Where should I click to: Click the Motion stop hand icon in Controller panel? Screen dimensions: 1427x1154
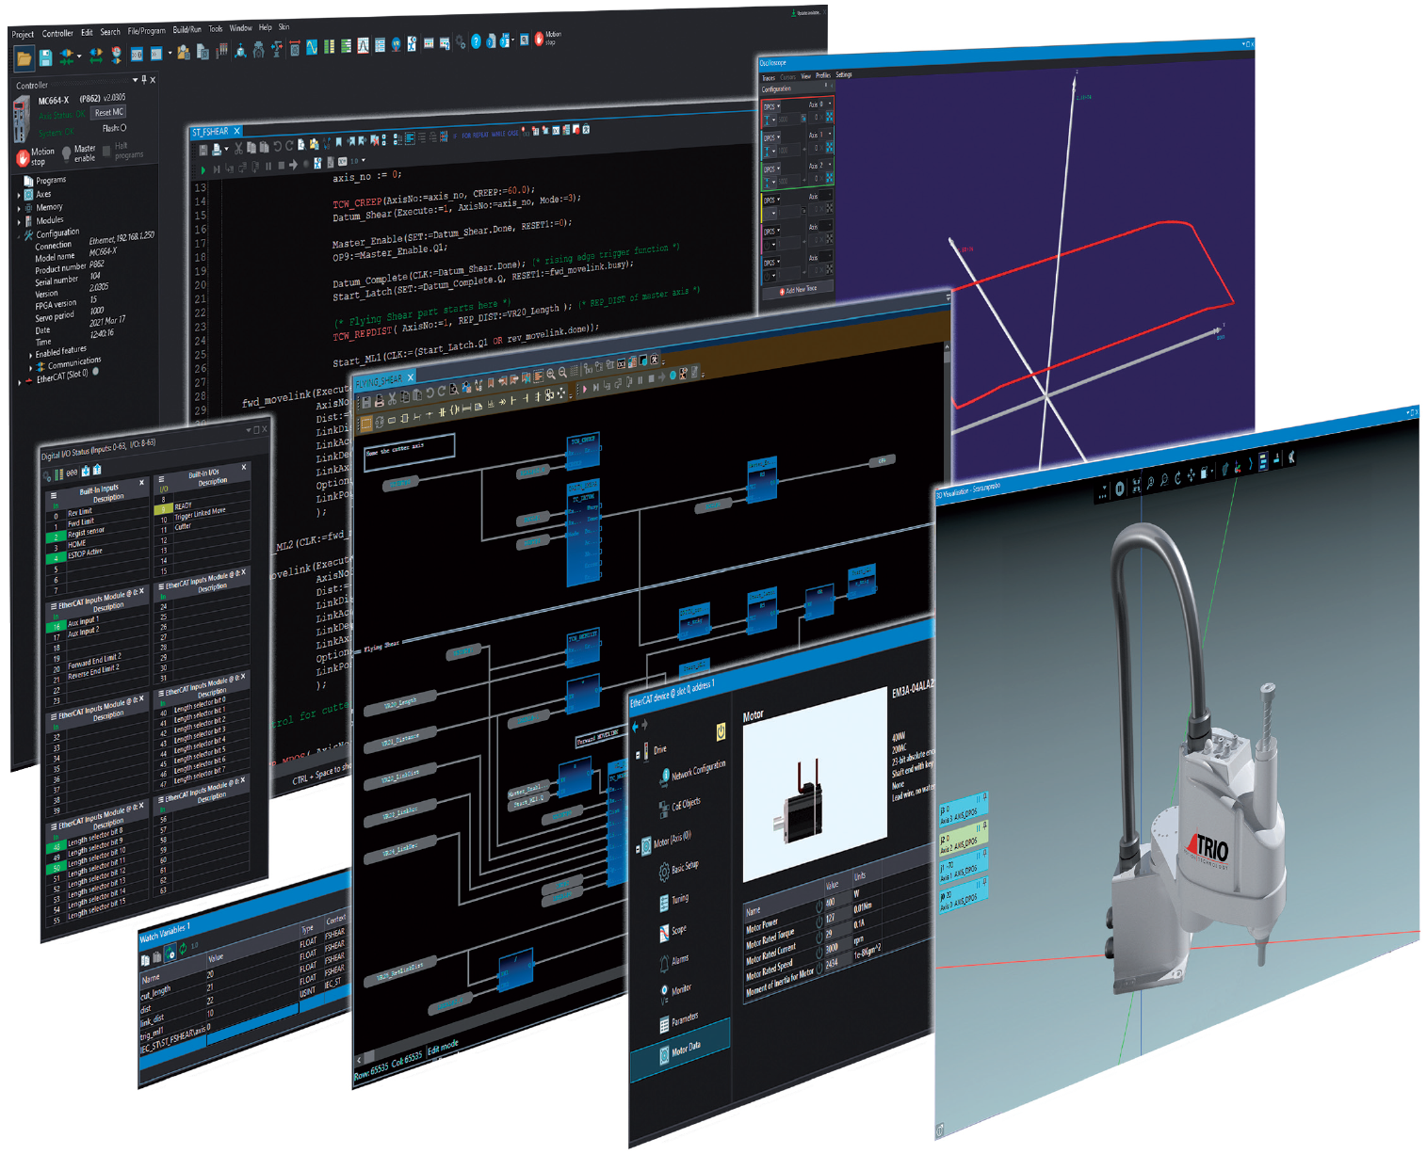click(x=24, y=157)
